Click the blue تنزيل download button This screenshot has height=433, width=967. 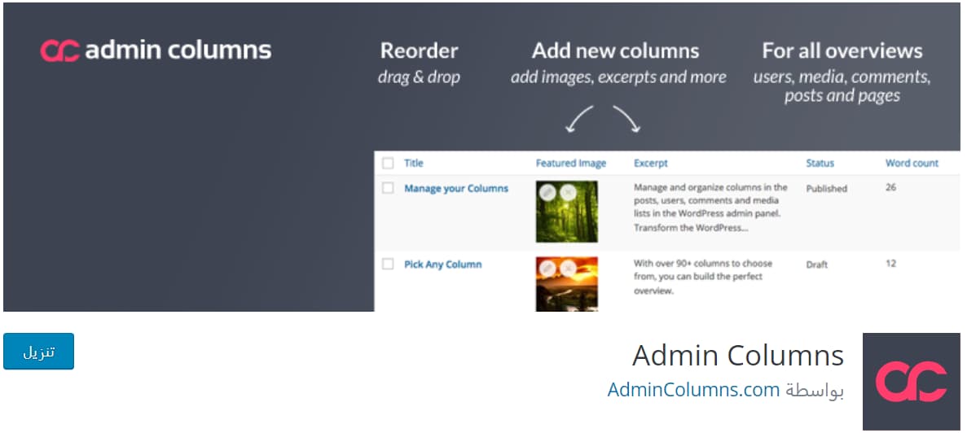click(x=39, y=351)
